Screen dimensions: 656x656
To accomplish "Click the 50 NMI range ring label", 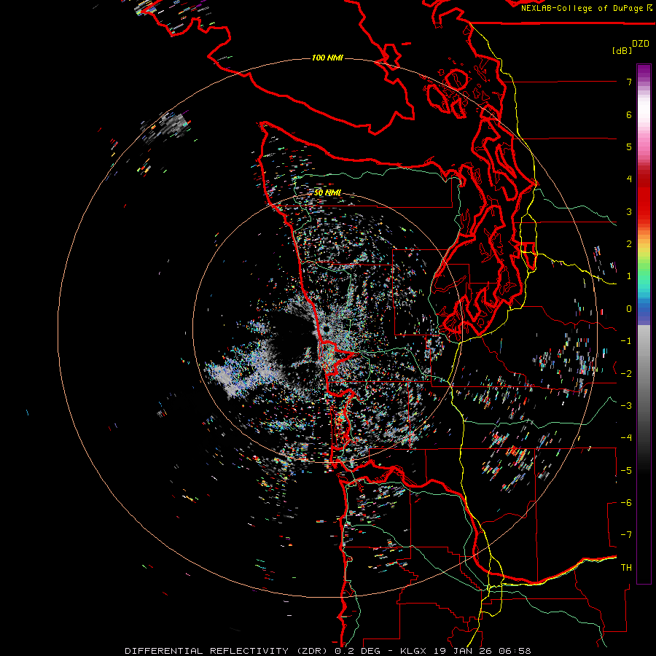I will pyautogui.click(x=327, y=193).
